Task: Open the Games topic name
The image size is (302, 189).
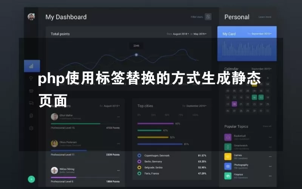Action: pyautogui.click(x=238, y=155)
